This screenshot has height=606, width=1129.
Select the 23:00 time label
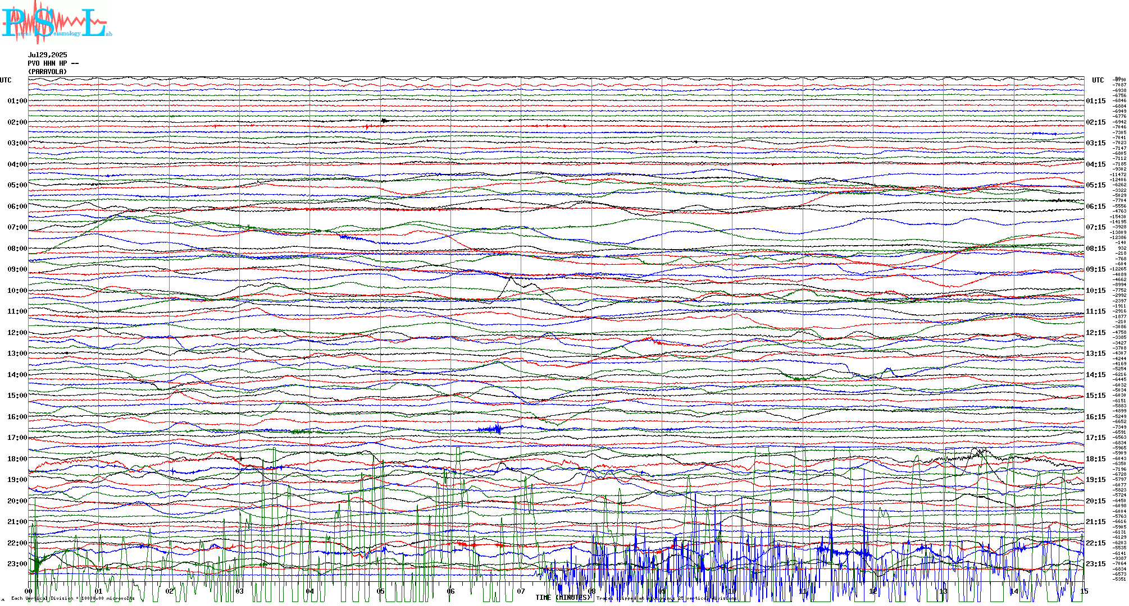pos(17,564)
